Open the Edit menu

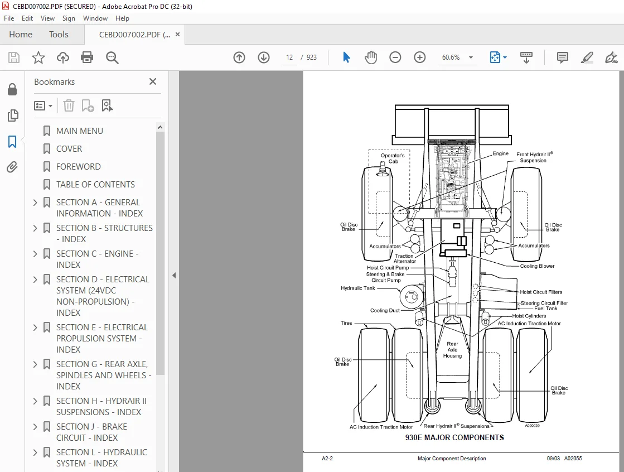coord(27,18)
